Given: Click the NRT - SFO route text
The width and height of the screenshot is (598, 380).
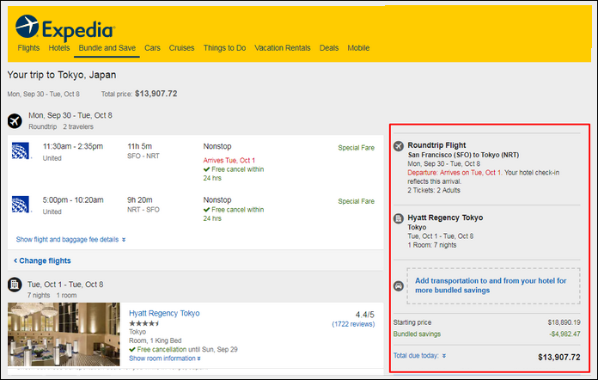Looking at the screenshot, I should [143, 210].
